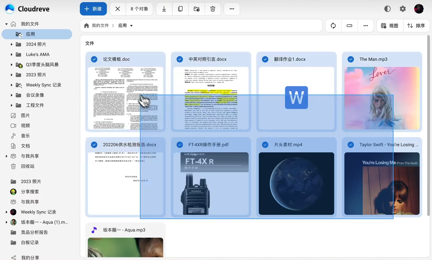The image size is (432, 260).
Task: Open the 视图 view options
Action: tap(390, 26)
